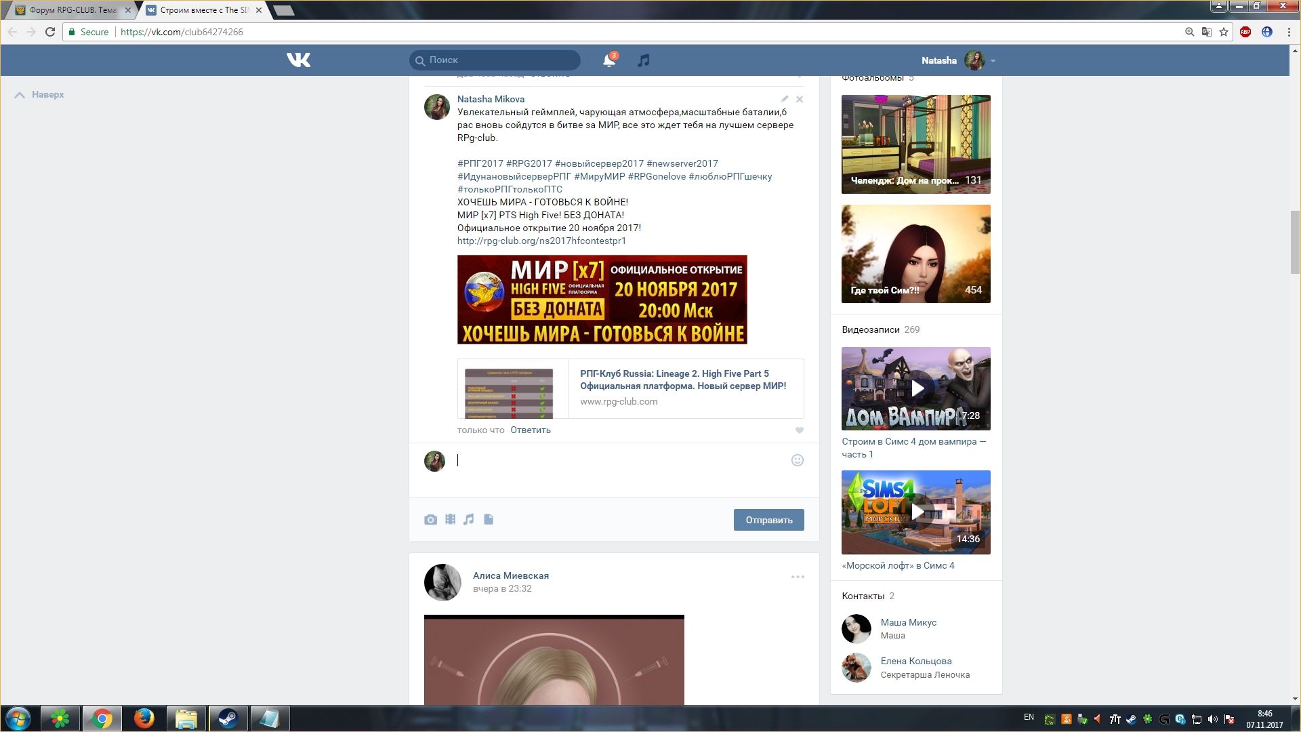Bookmark this page with the star icon
The image size is (1301, 732).
(1224, 32)
